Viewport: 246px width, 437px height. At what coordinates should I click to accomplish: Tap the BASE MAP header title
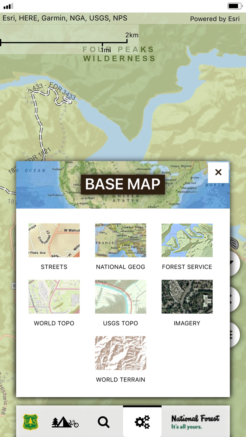click(123, 184)
